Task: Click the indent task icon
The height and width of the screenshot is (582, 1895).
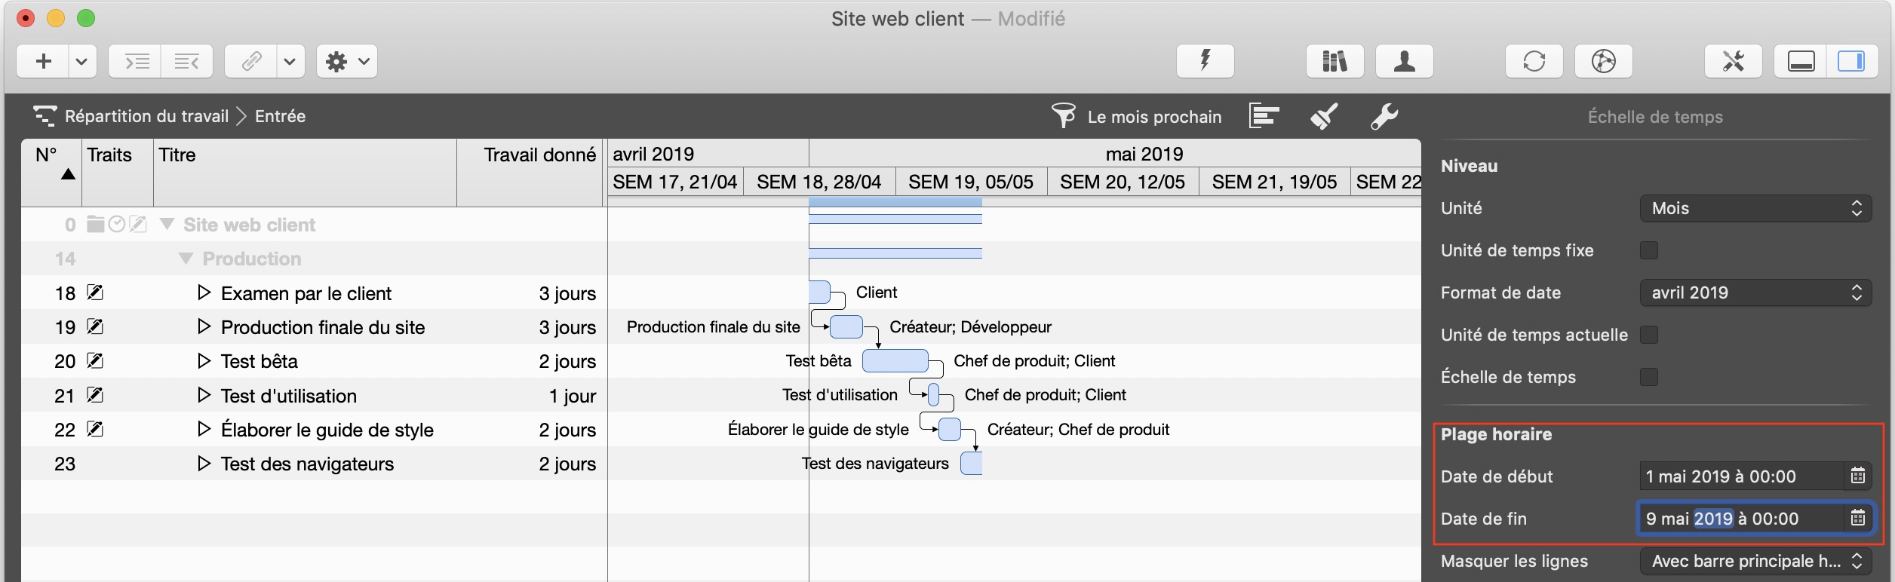Action: tap(136, 61)
